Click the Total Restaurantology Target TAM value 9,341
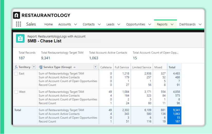This screenshot has width=212, height=134. 46,58
